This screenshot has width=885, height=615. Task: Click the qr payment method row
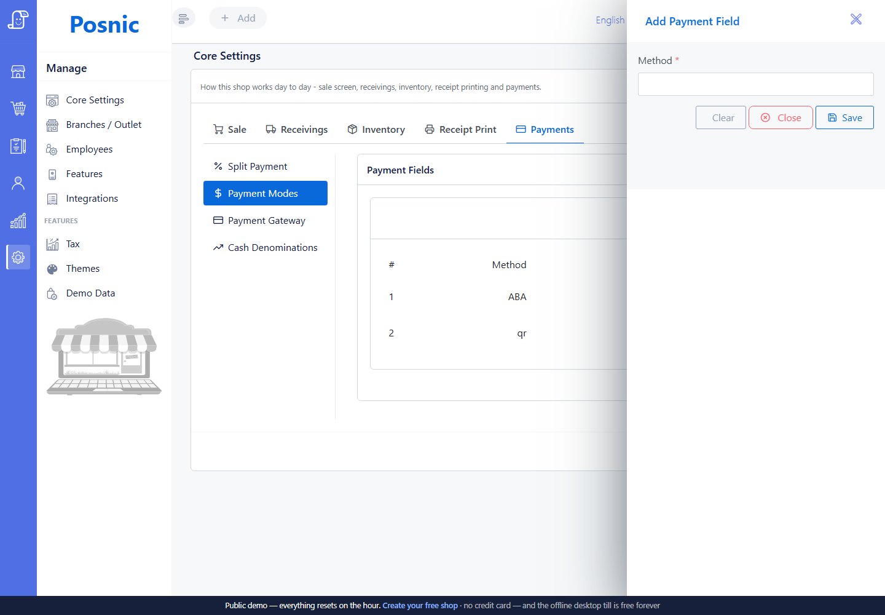498,333
